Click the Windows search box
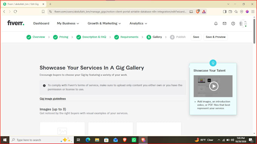The width and height of the screenshot is (257, 144). tap(42, 140)
